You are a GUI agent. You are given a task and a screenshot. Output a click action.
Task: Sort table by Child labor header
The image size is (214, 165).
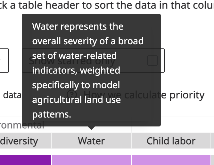point(171,141)
